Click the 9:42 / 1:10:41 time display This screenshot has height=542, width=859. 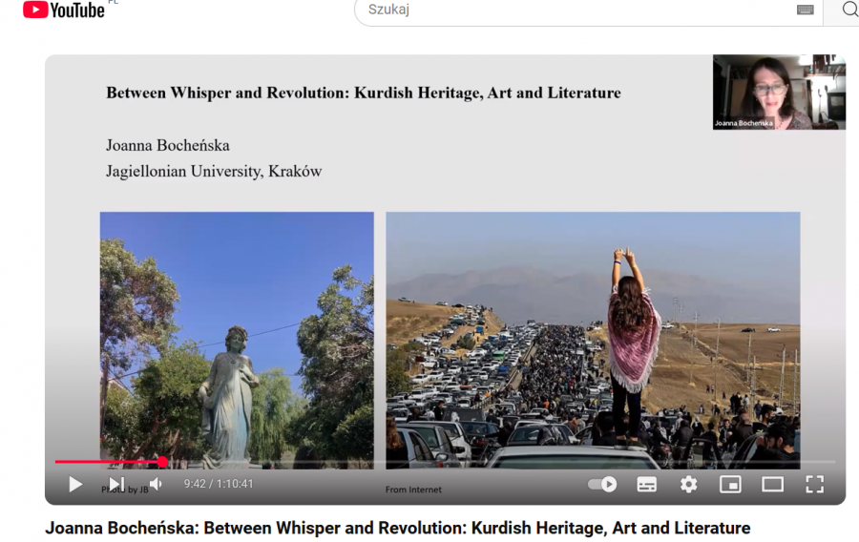[219, 484]
